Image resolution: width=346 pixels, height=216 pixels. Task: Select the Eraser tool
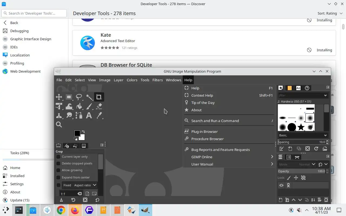pos(99,106)
